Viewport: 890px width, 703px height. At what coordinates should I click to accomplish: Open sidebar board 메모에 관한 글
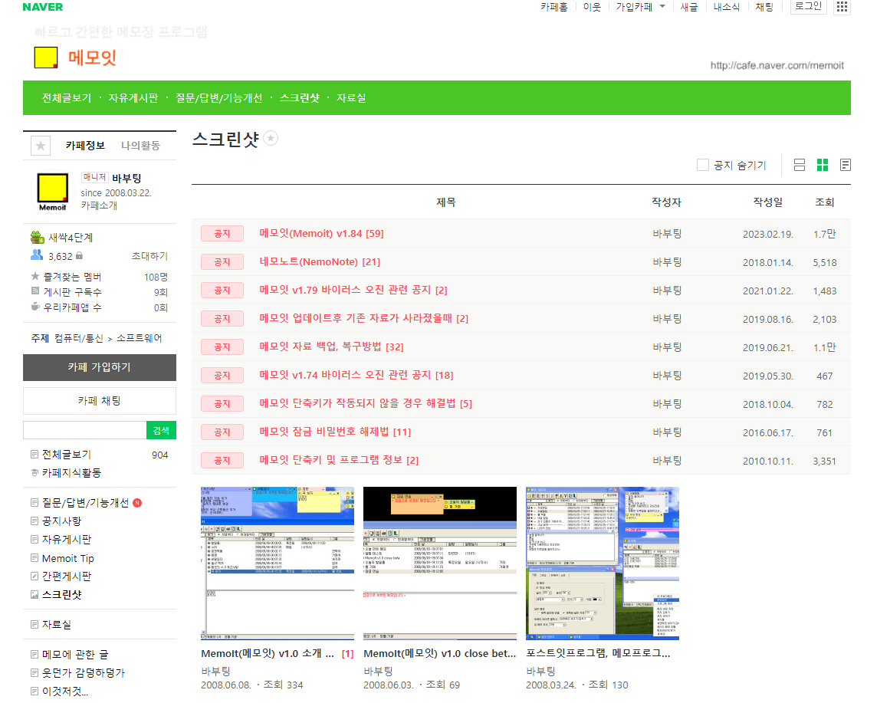pos(75,654)
